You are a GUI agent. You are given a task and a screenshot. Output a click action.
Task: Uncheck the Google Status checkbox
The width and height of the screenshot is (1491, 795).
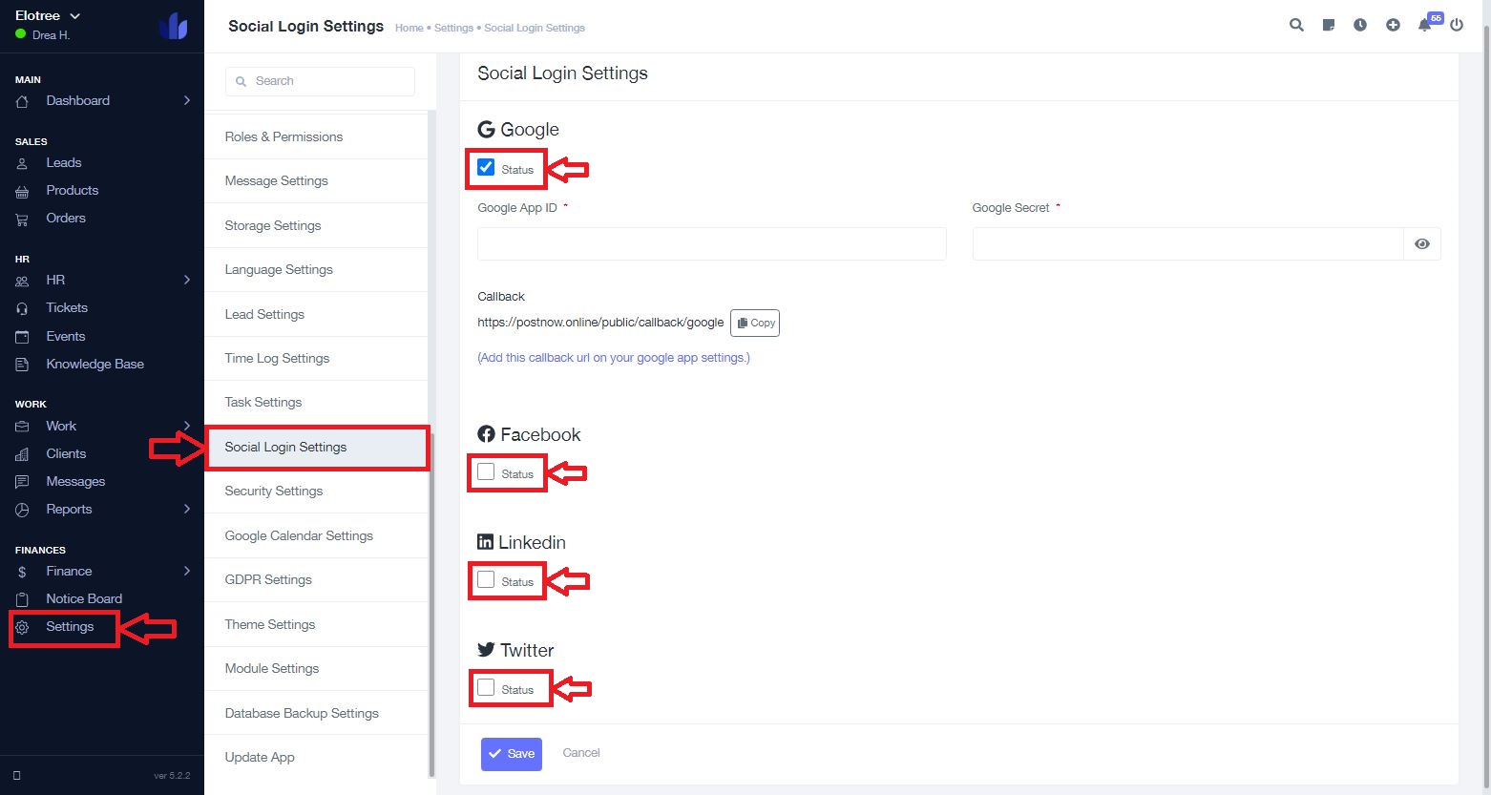[486, 167]
